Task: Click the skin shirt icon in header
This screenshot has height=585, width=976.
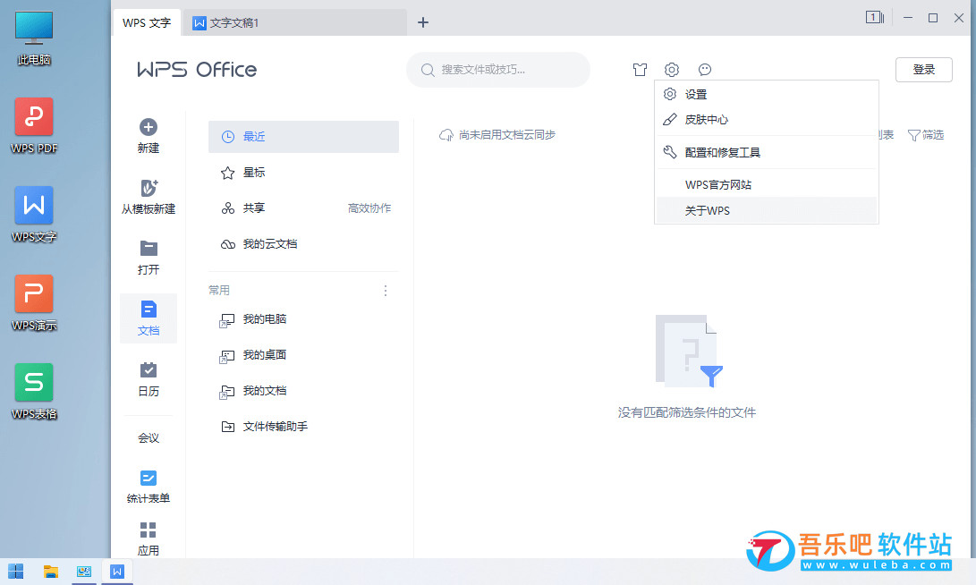Action: [640, 70]
